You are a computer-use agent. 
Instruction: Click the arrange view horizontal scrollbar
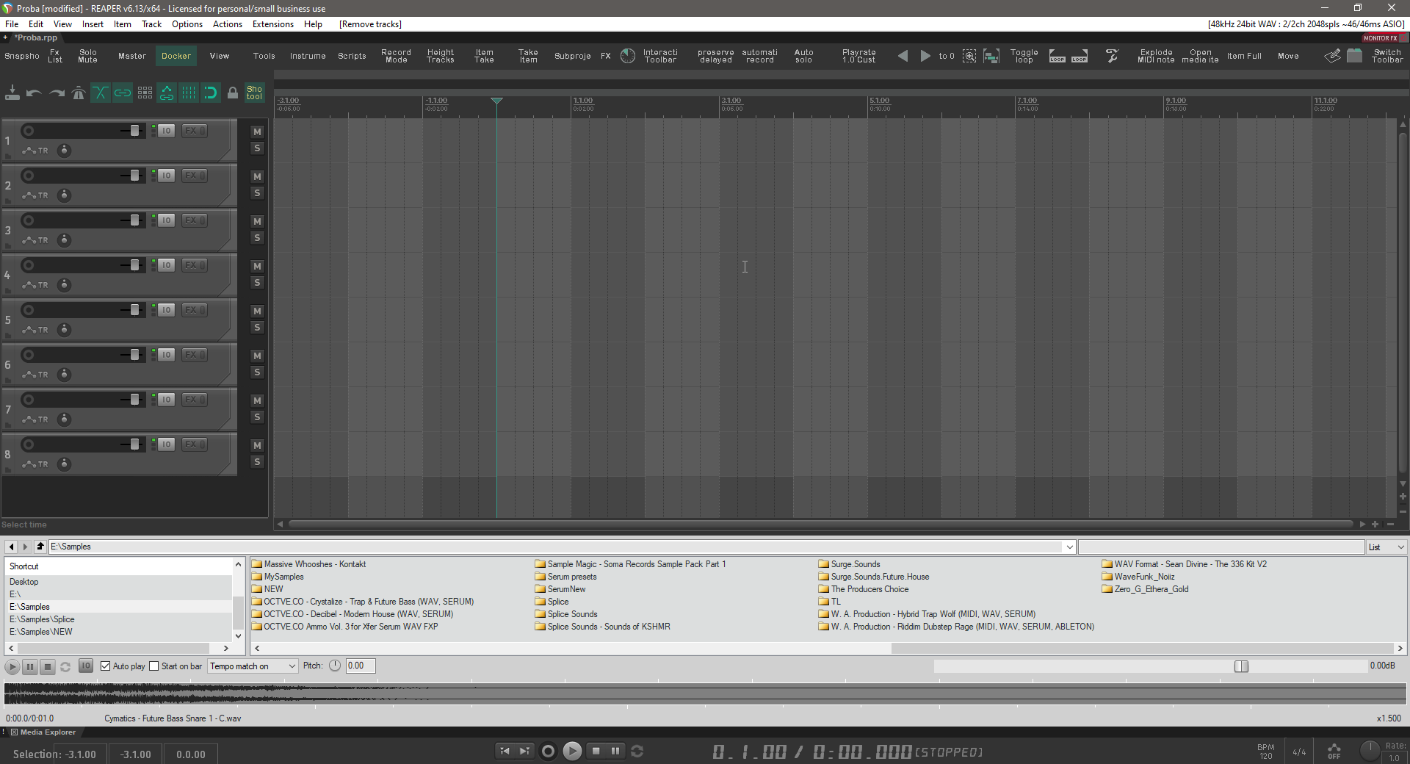point(820,524)
